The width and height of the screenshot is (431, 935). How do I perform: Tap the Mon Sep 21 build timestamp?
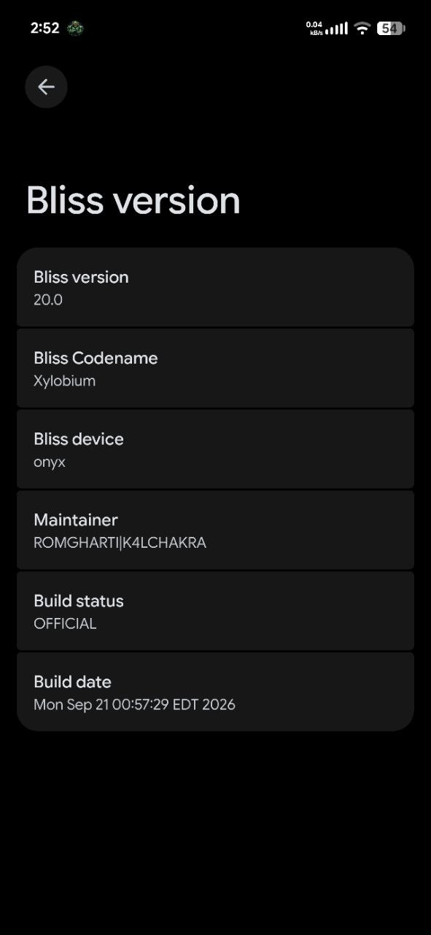point(134,705)
